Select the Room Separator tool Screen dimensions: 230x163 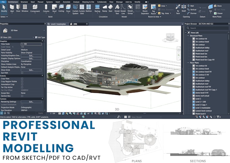(145, 9)
